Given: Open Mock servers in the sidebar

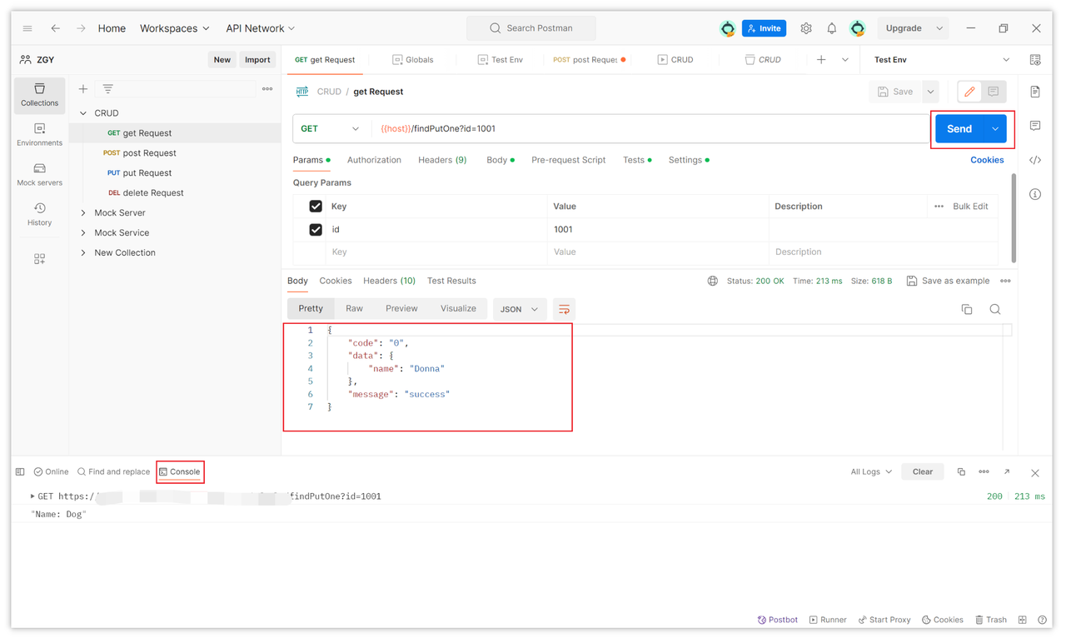Looking at the screenshot, I should point(40,175).
